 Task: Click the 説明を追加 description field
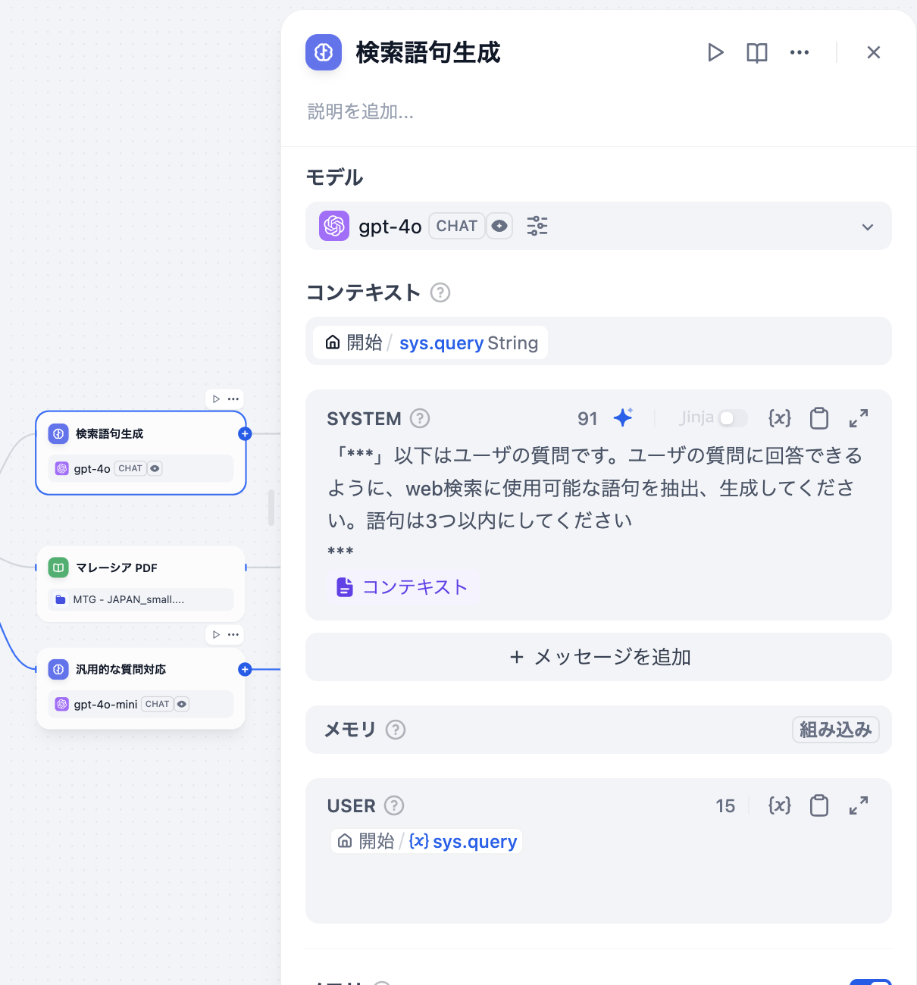[361, 111]
